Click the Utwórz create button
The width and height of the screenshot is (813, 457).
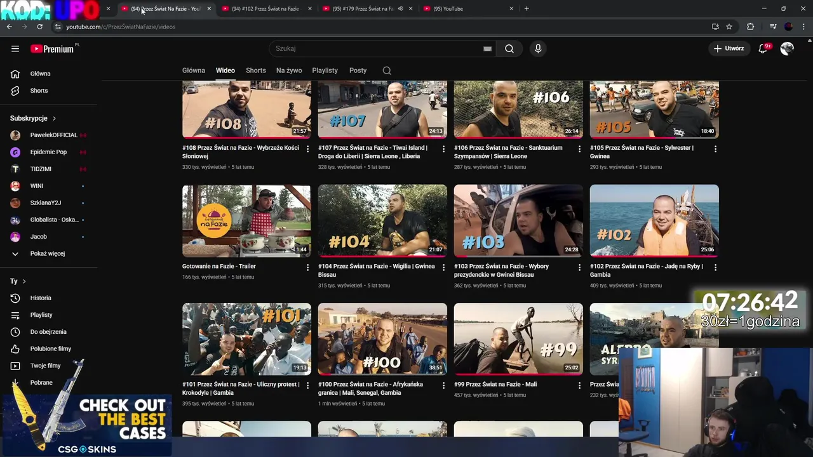[729, 48]
